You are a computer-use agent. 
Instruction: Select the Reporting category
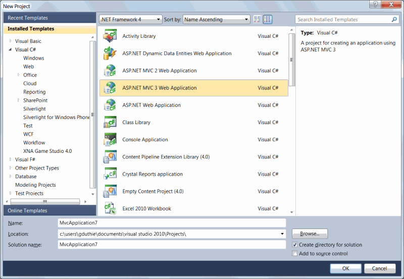[34, 92]
